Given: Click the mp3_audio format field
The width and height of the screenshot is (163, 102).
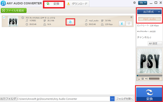Looking at the screenshot, I should [149, 19].
